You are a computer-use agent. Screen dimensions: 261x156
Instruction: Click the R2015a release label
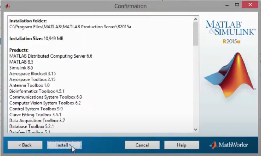pos(231,41)
